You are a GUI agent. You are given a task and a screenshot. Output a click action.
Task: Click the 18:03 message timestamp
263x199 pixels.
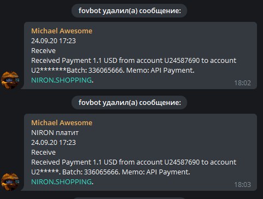point(242,185)
